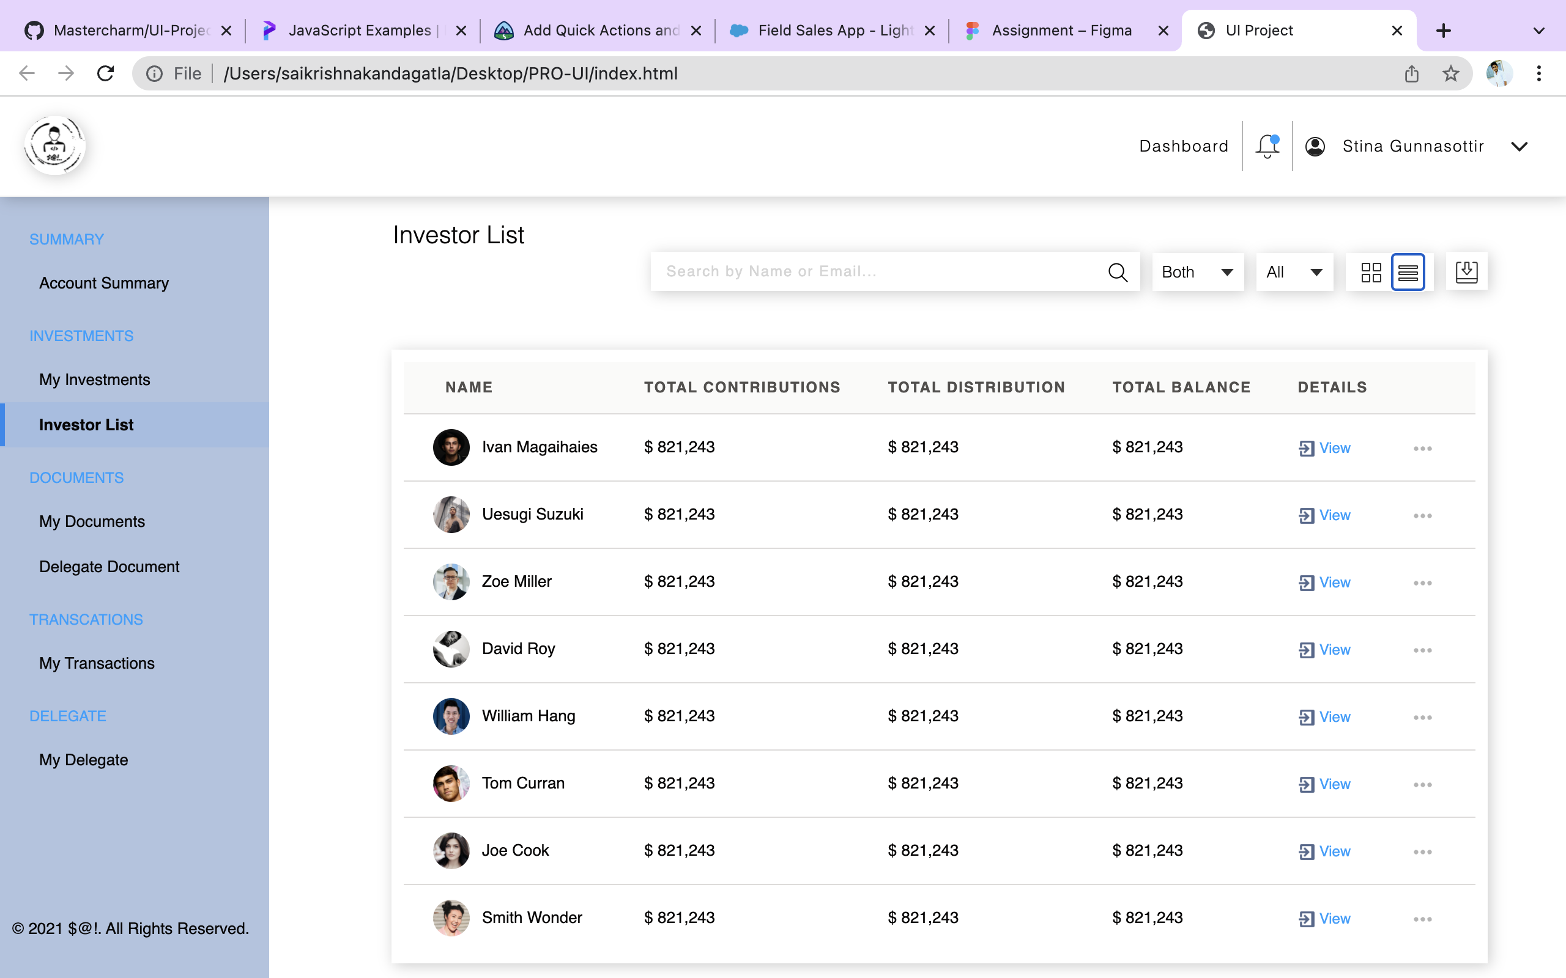Click the site logo in header
The image size is (1566, 978).
coord(55,145)
